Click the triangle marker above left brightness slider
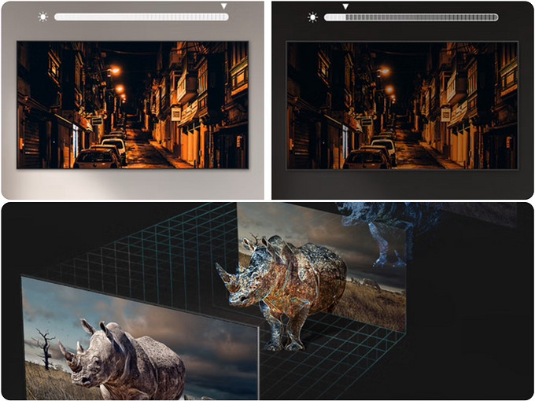This screenshot has height=401, width=535. [223, 6]
